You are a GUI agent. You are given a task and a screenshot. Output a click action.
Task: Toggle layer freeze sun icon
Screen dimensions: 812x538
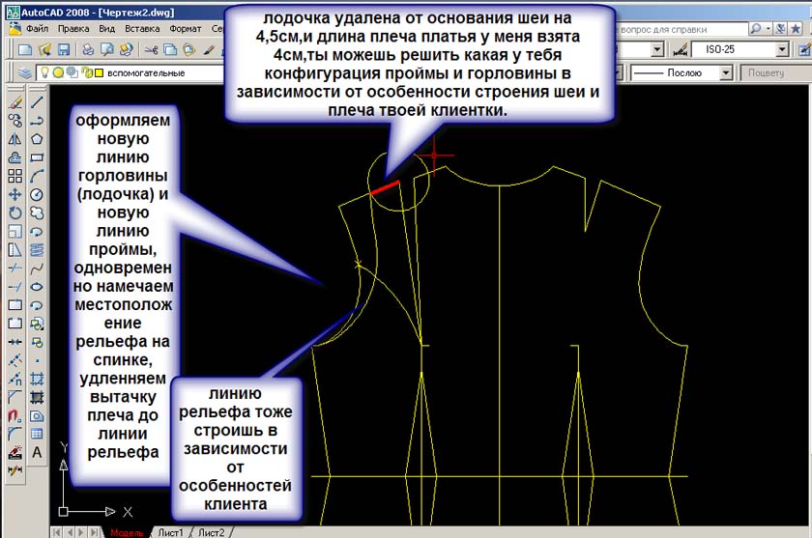click(57, 72)
